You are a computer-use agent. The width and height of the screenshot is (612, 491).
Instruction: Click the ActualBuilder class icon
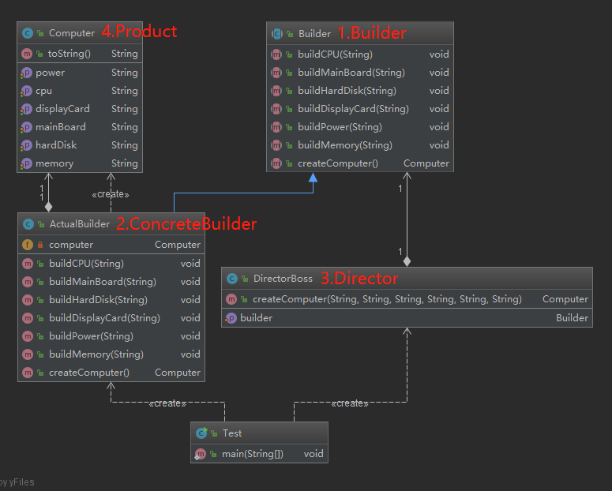(28, 224)
